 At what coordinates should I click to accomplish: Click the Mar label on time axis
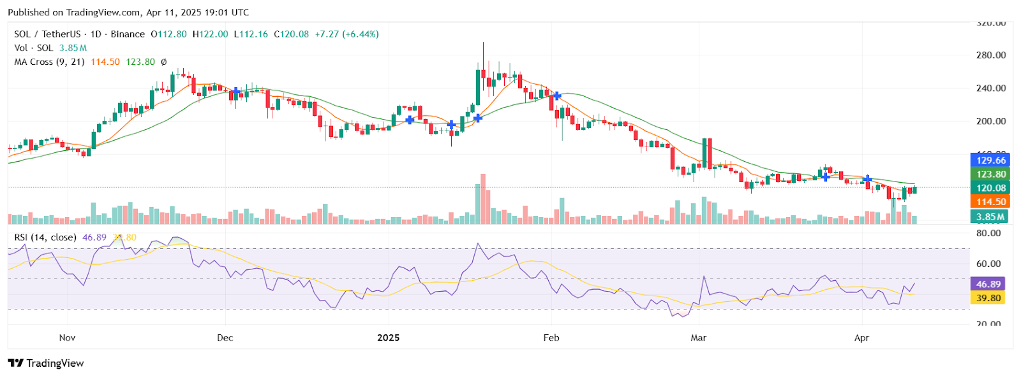tap(698, 338)
